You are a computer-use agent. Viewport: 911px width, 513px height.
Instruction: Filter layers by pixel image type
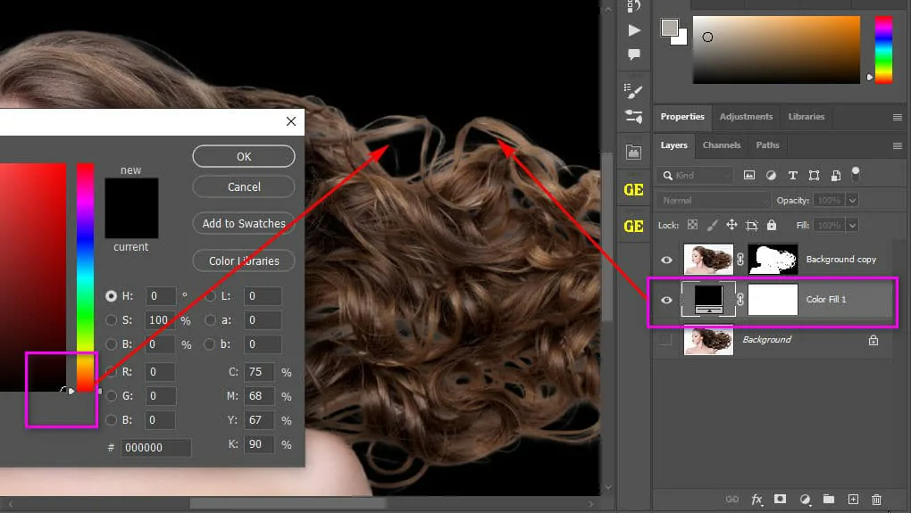[x=749, y=175]
